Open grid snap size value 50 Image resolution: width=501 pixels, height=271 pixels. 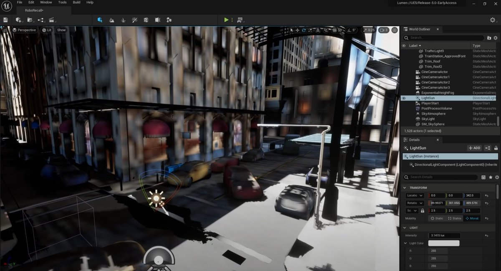point(340,30)
